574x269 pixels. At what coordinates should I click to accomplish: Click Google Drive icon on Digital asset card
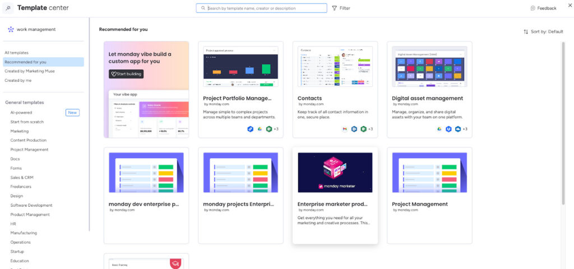tap(439, 129)
